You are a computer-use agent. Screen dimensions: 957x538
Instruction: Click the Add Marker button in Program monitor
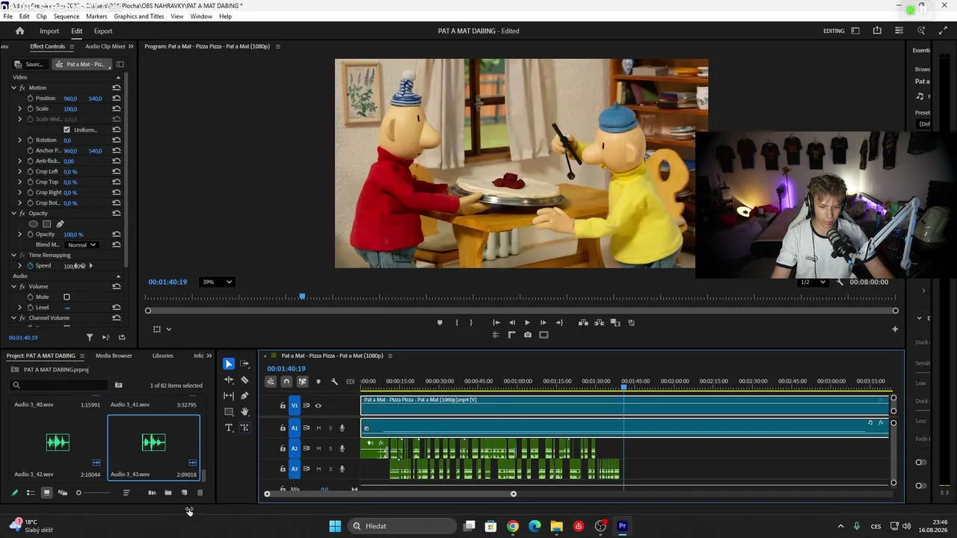[440, 323]
